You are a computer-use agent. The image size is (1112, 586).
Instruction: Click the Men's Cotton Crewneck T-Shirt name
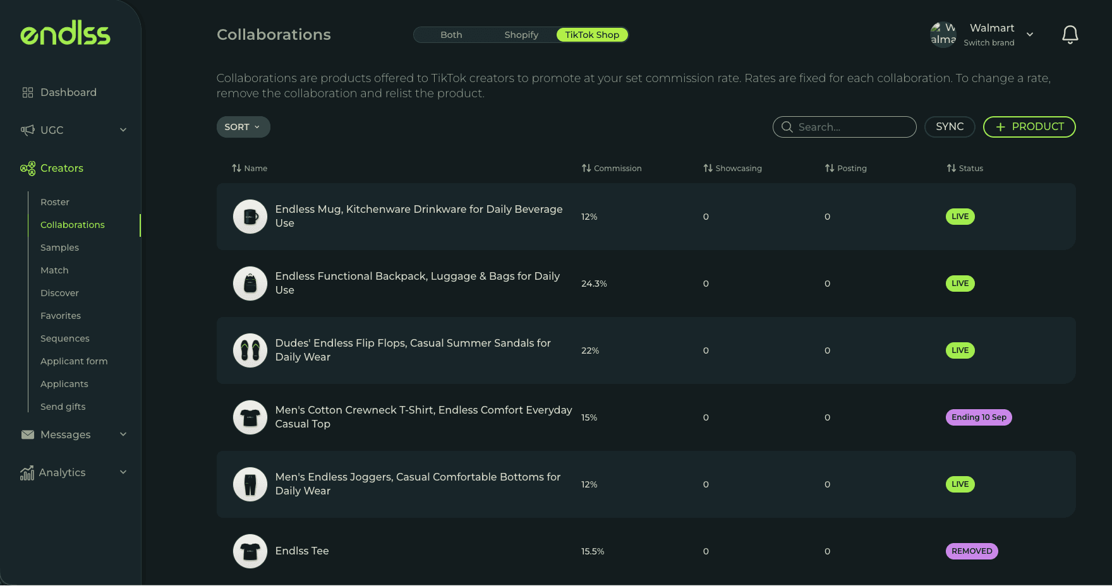pyautogui.click(x=424, y=417)
